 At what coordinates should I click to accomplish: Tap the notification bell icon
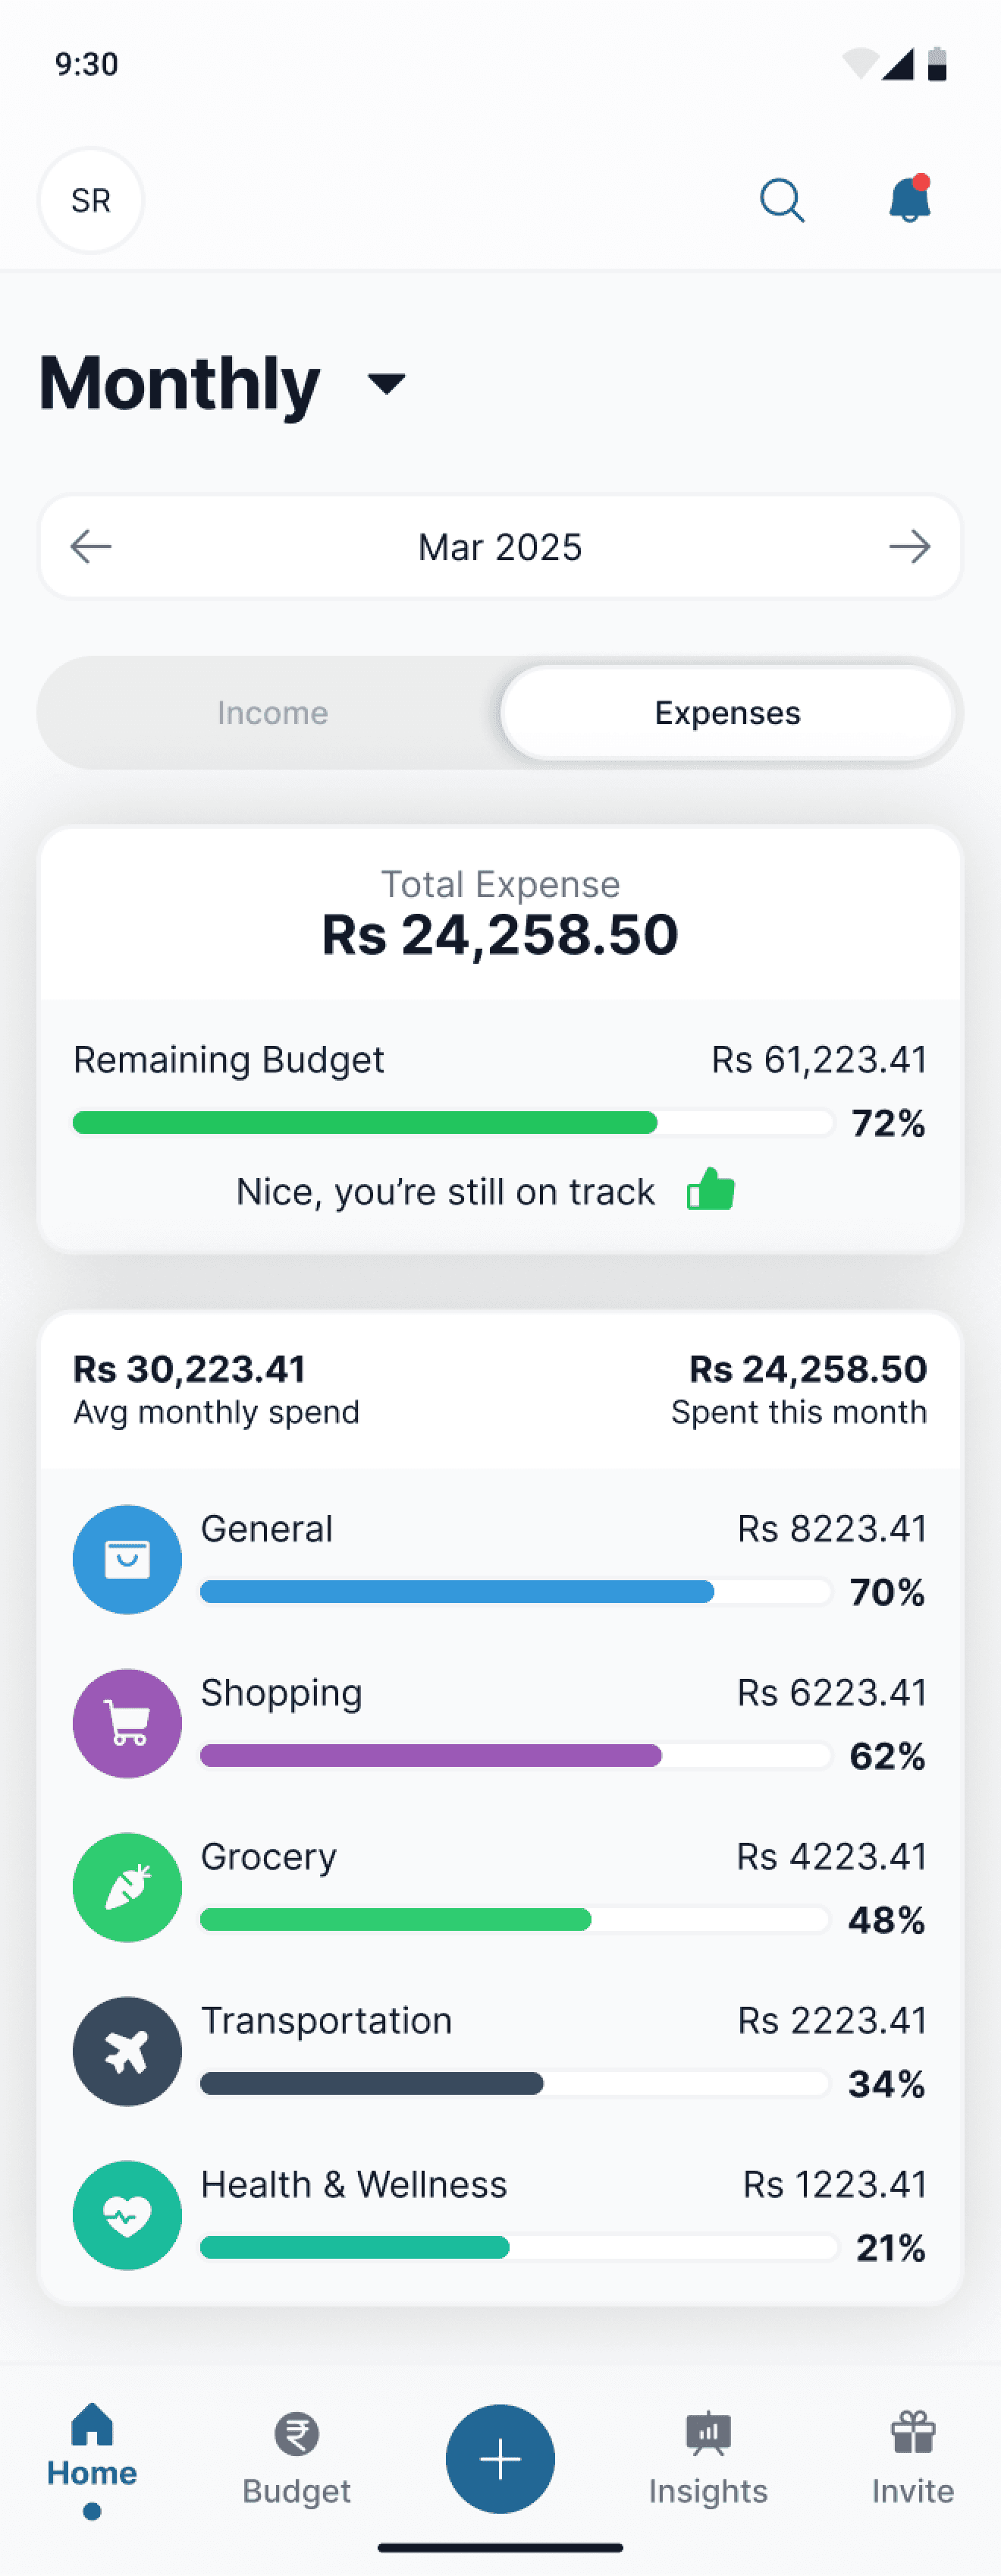point(910,198)
